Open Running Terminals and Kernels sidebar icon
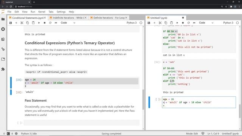 pyautogui.click(x=3, y=29)
